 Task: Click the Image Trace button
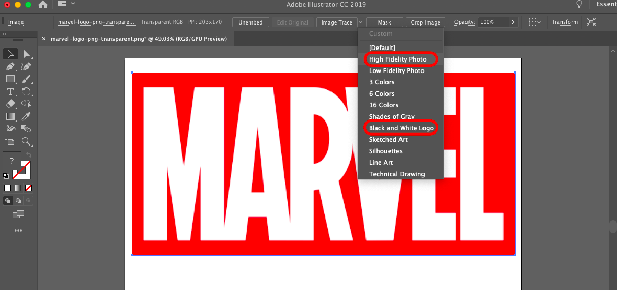tap(337, 22)
